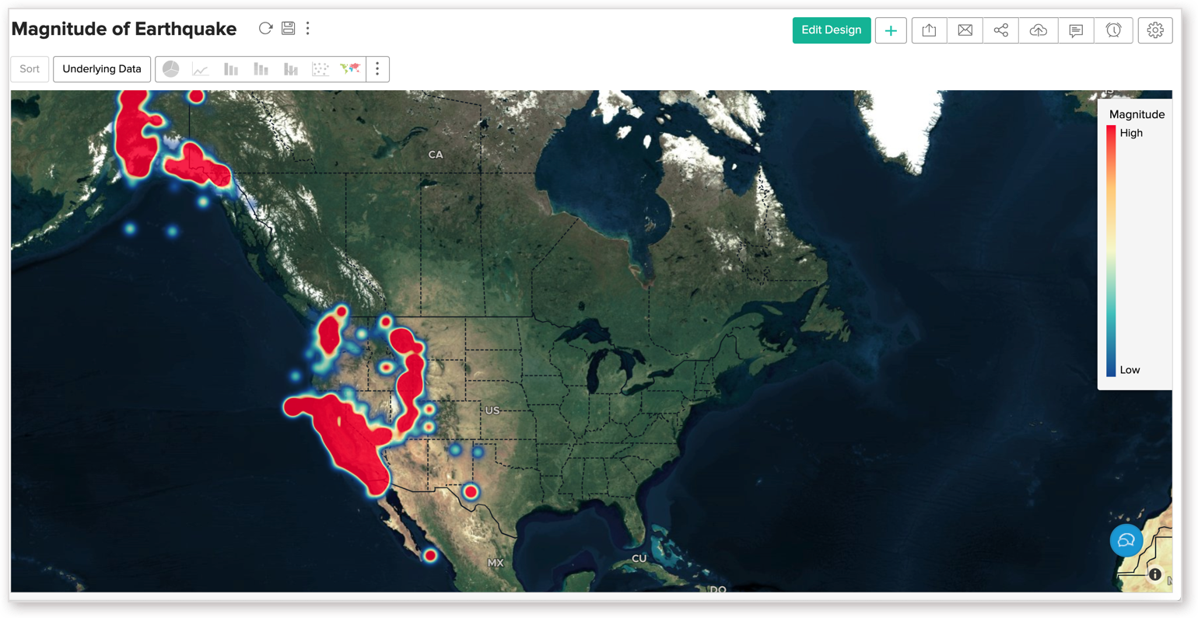This screenshot has height=618, width=1198.
Task: Click the red hotspot just above the MX label
Action: [430, 555]
